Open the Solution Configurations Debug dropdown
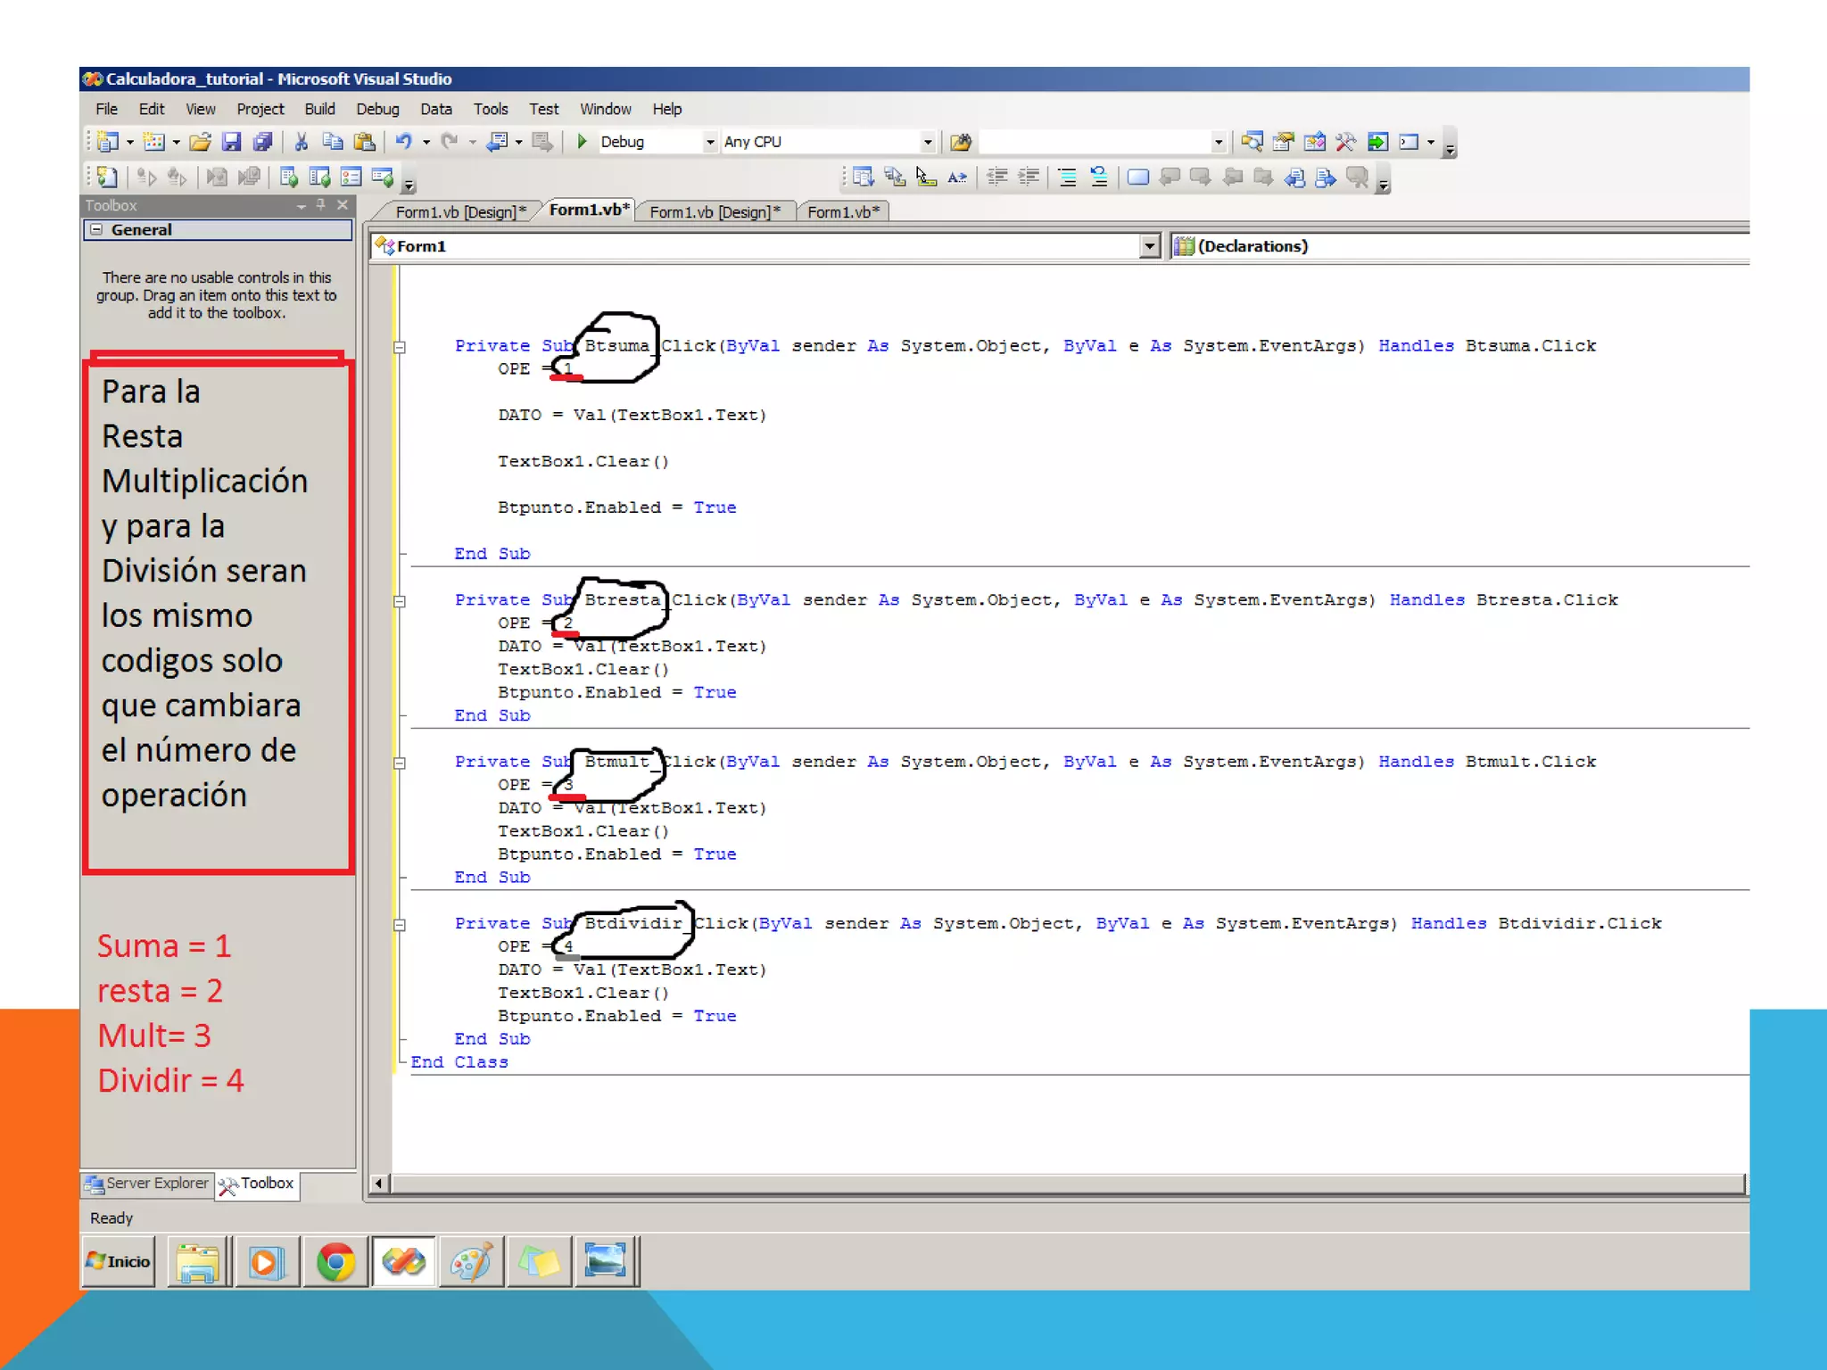The width and height of the screenshot is (1827, 1370). [710, 142]
